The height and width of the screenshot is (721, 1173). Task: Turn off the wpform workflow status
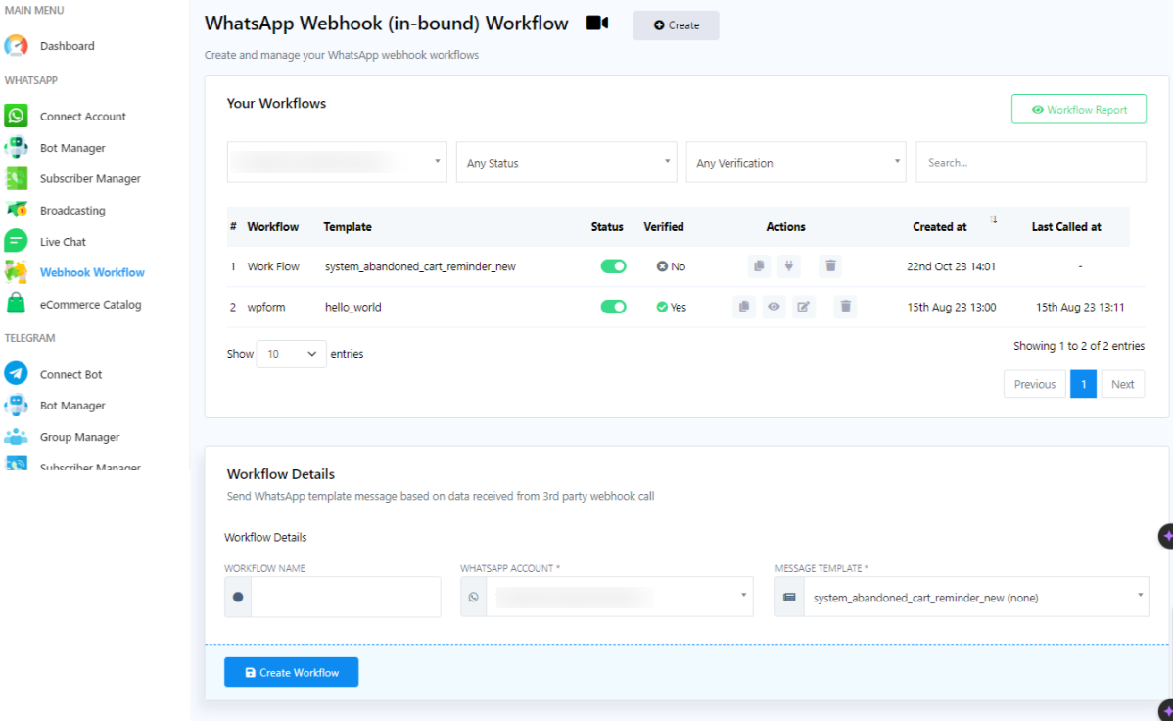tap(613, 306)
